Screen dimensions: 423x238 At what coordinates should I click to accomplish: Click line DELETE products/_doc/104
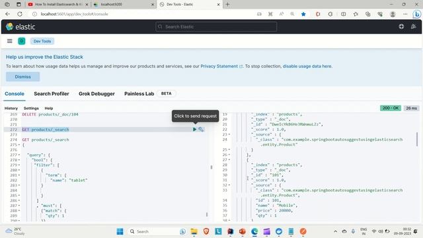[x=50, y=114]
